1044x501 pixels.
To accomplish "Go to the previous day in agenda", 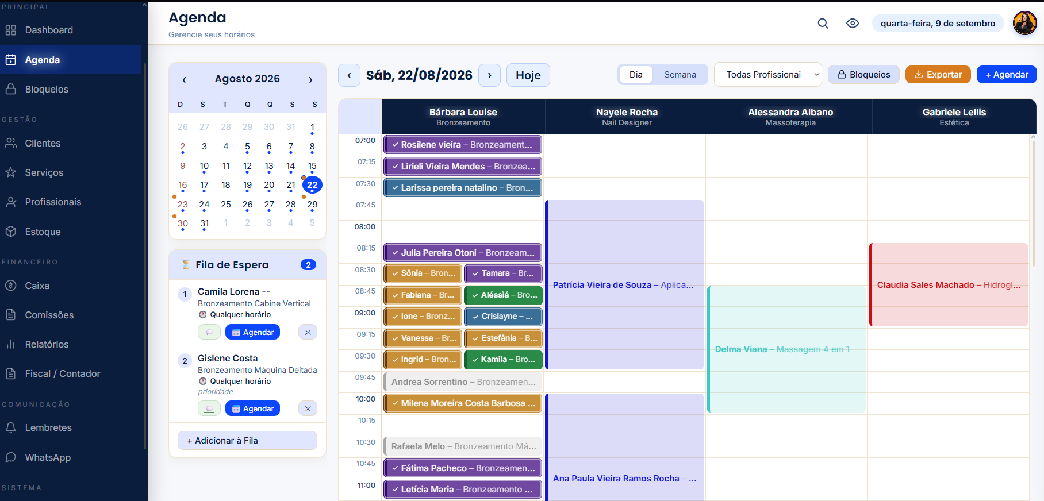I will click(350, 75).
